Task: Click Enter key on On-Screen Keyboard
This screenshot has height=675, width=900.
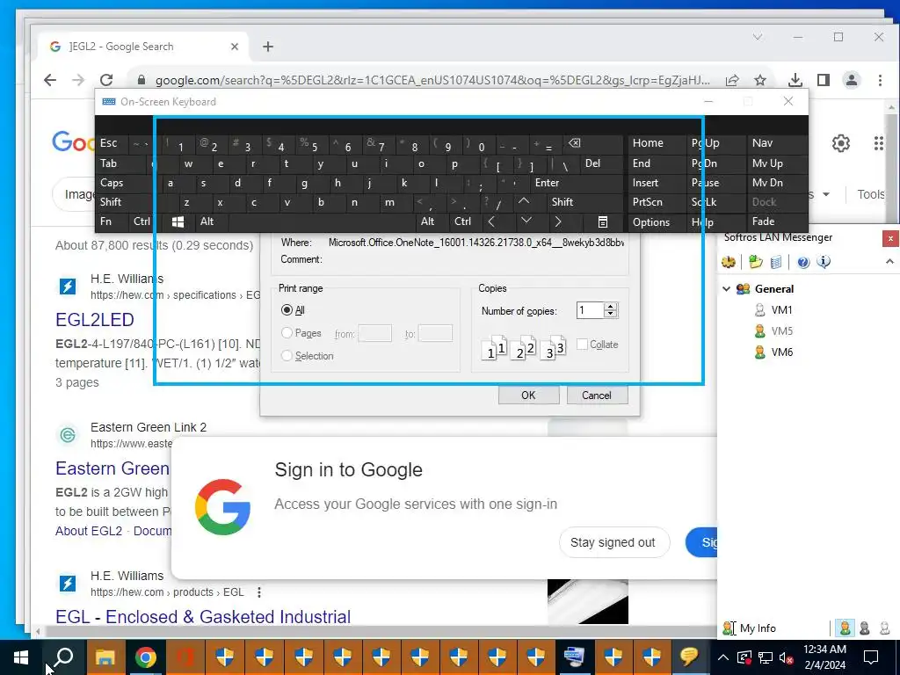Action: 547,183
